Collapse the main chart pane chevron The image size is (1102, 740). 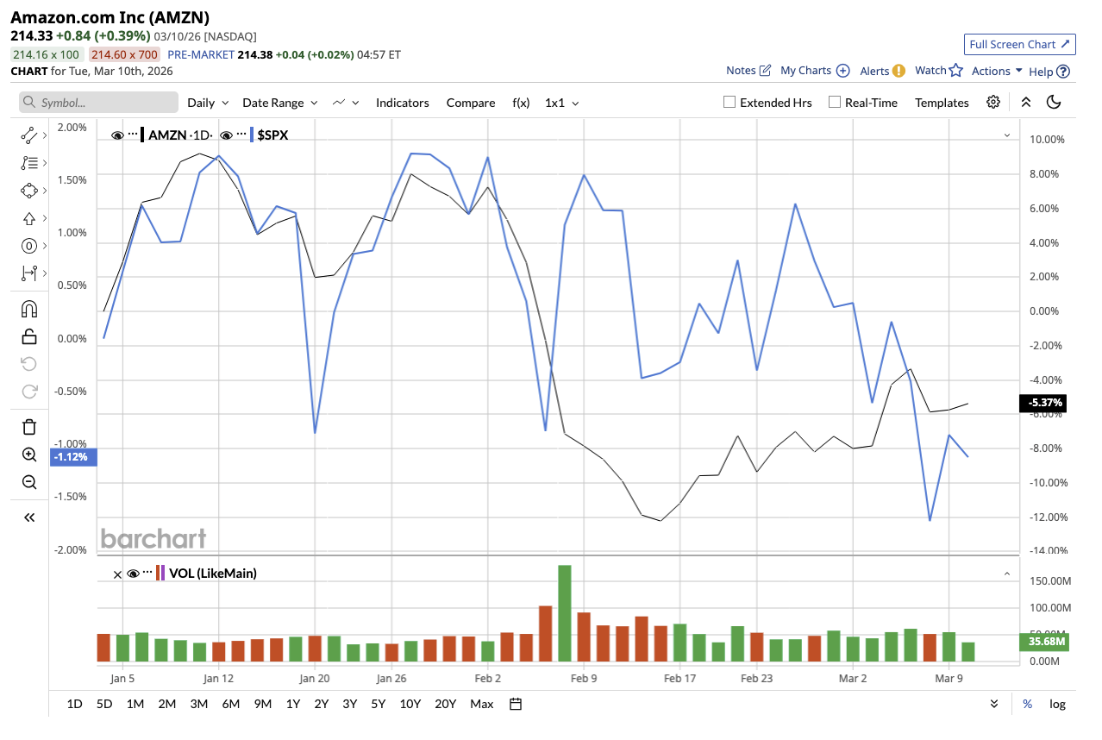1007,135
